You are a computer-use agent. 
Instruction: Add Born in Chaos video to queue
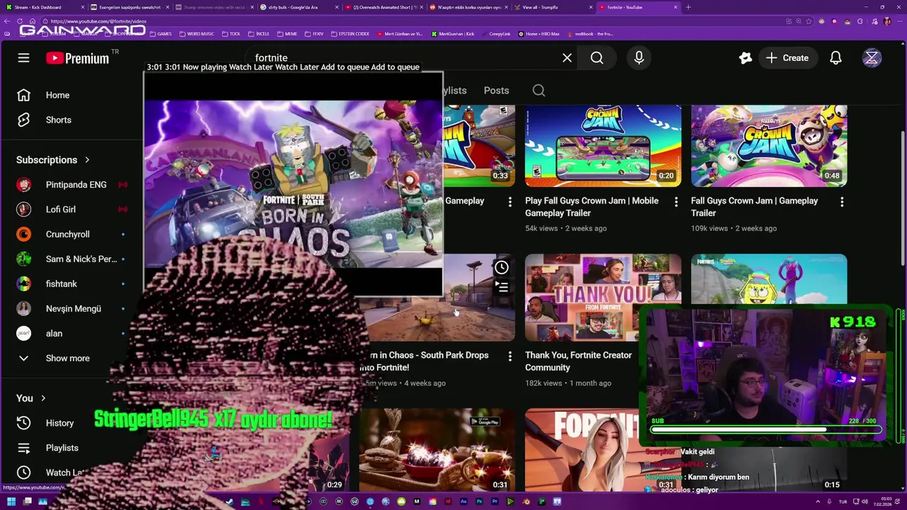(501, 287)
